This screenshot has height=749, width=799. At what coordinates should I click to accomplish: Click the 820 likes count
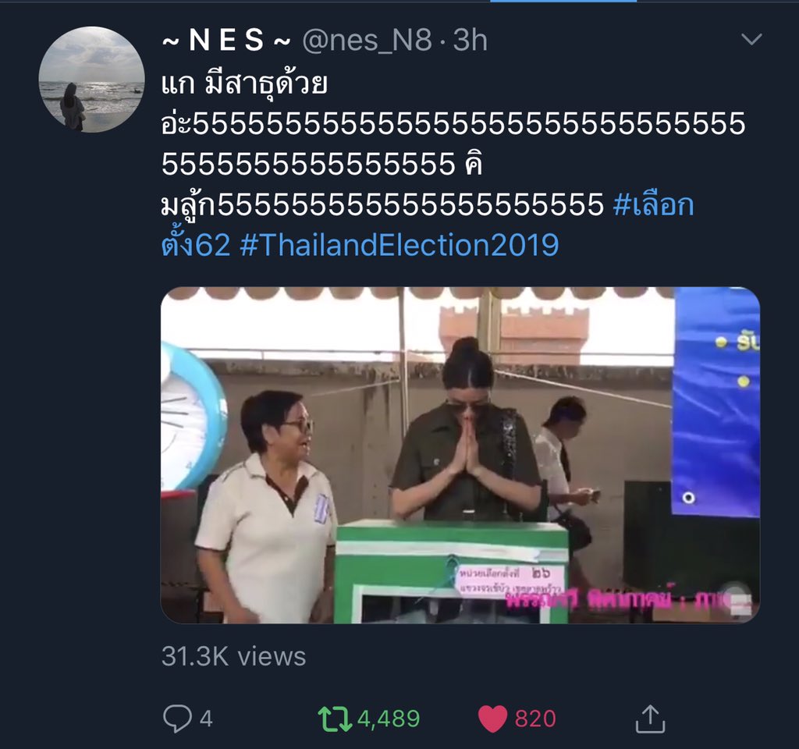[x=535, y=719]
